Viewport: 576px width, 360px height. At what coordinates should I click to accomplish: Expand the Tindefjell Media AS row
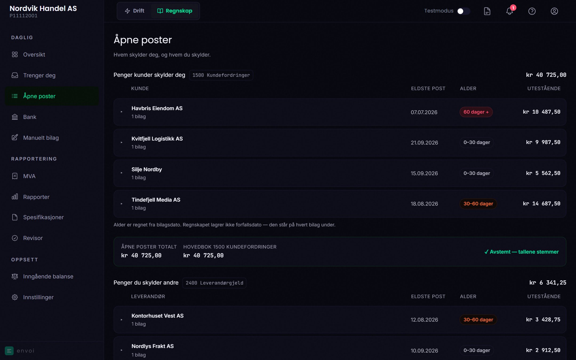coord(340,204)
